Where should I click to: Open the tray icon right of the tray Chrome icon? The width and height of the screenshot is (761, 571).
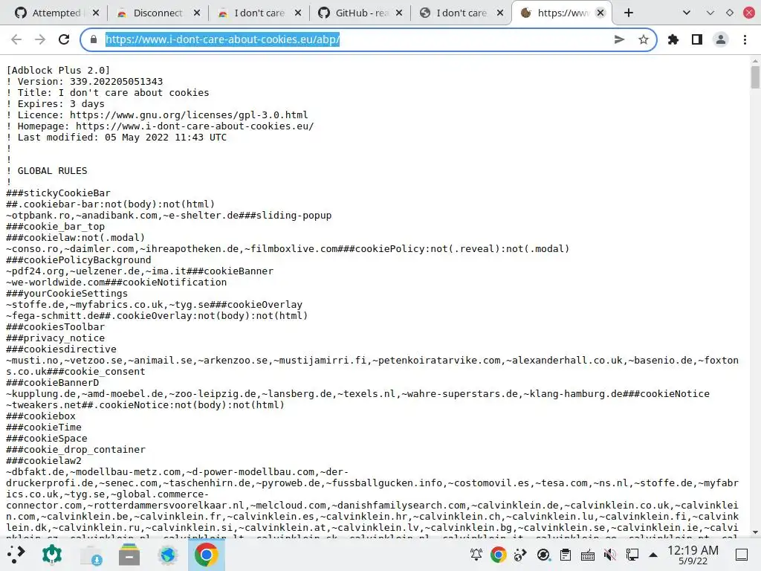pos(520,555)
